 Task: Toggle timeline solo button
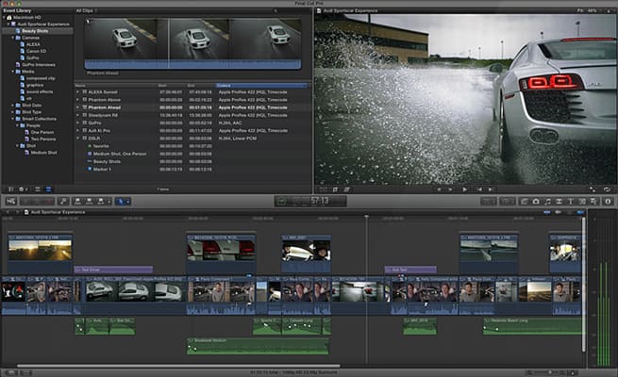click(x=569, y=212)
